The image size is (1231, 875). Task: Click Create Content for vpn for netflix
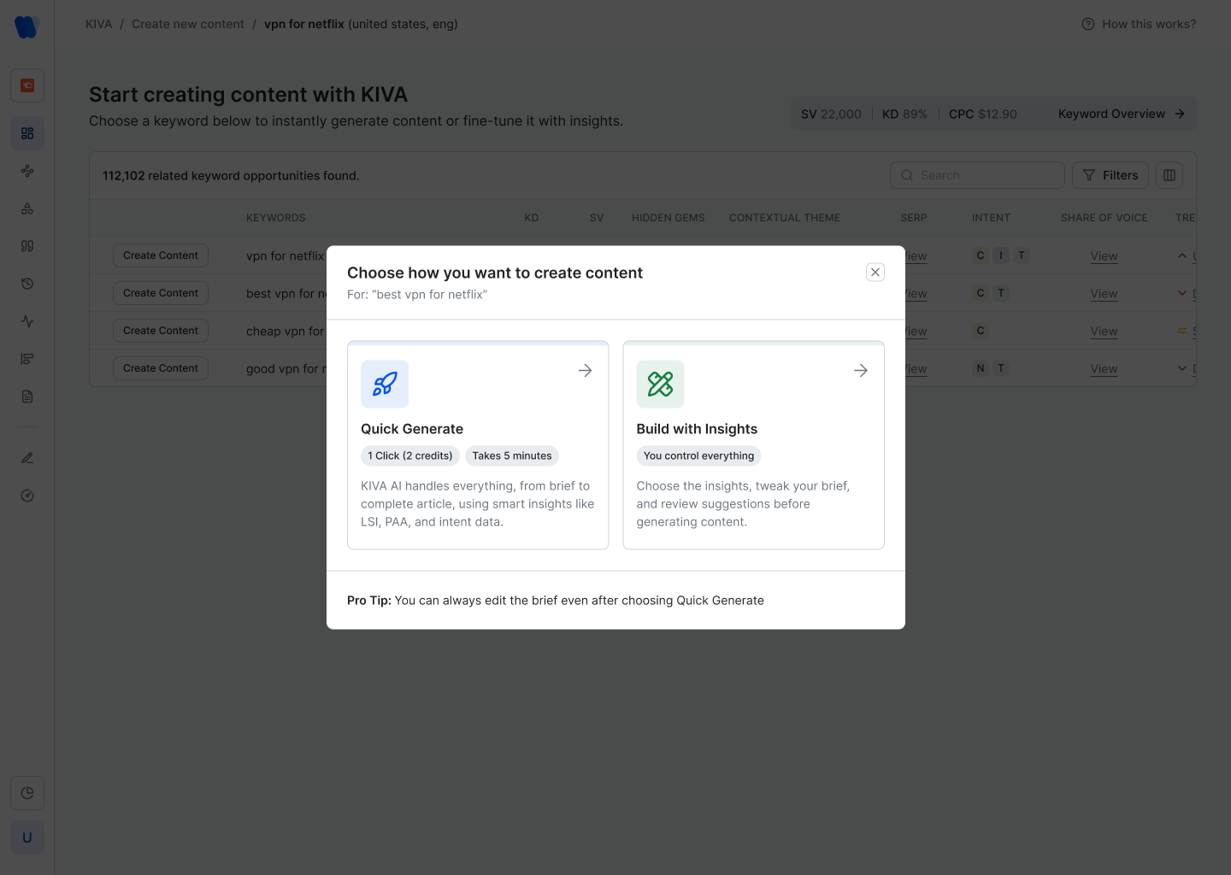point(161,255)
